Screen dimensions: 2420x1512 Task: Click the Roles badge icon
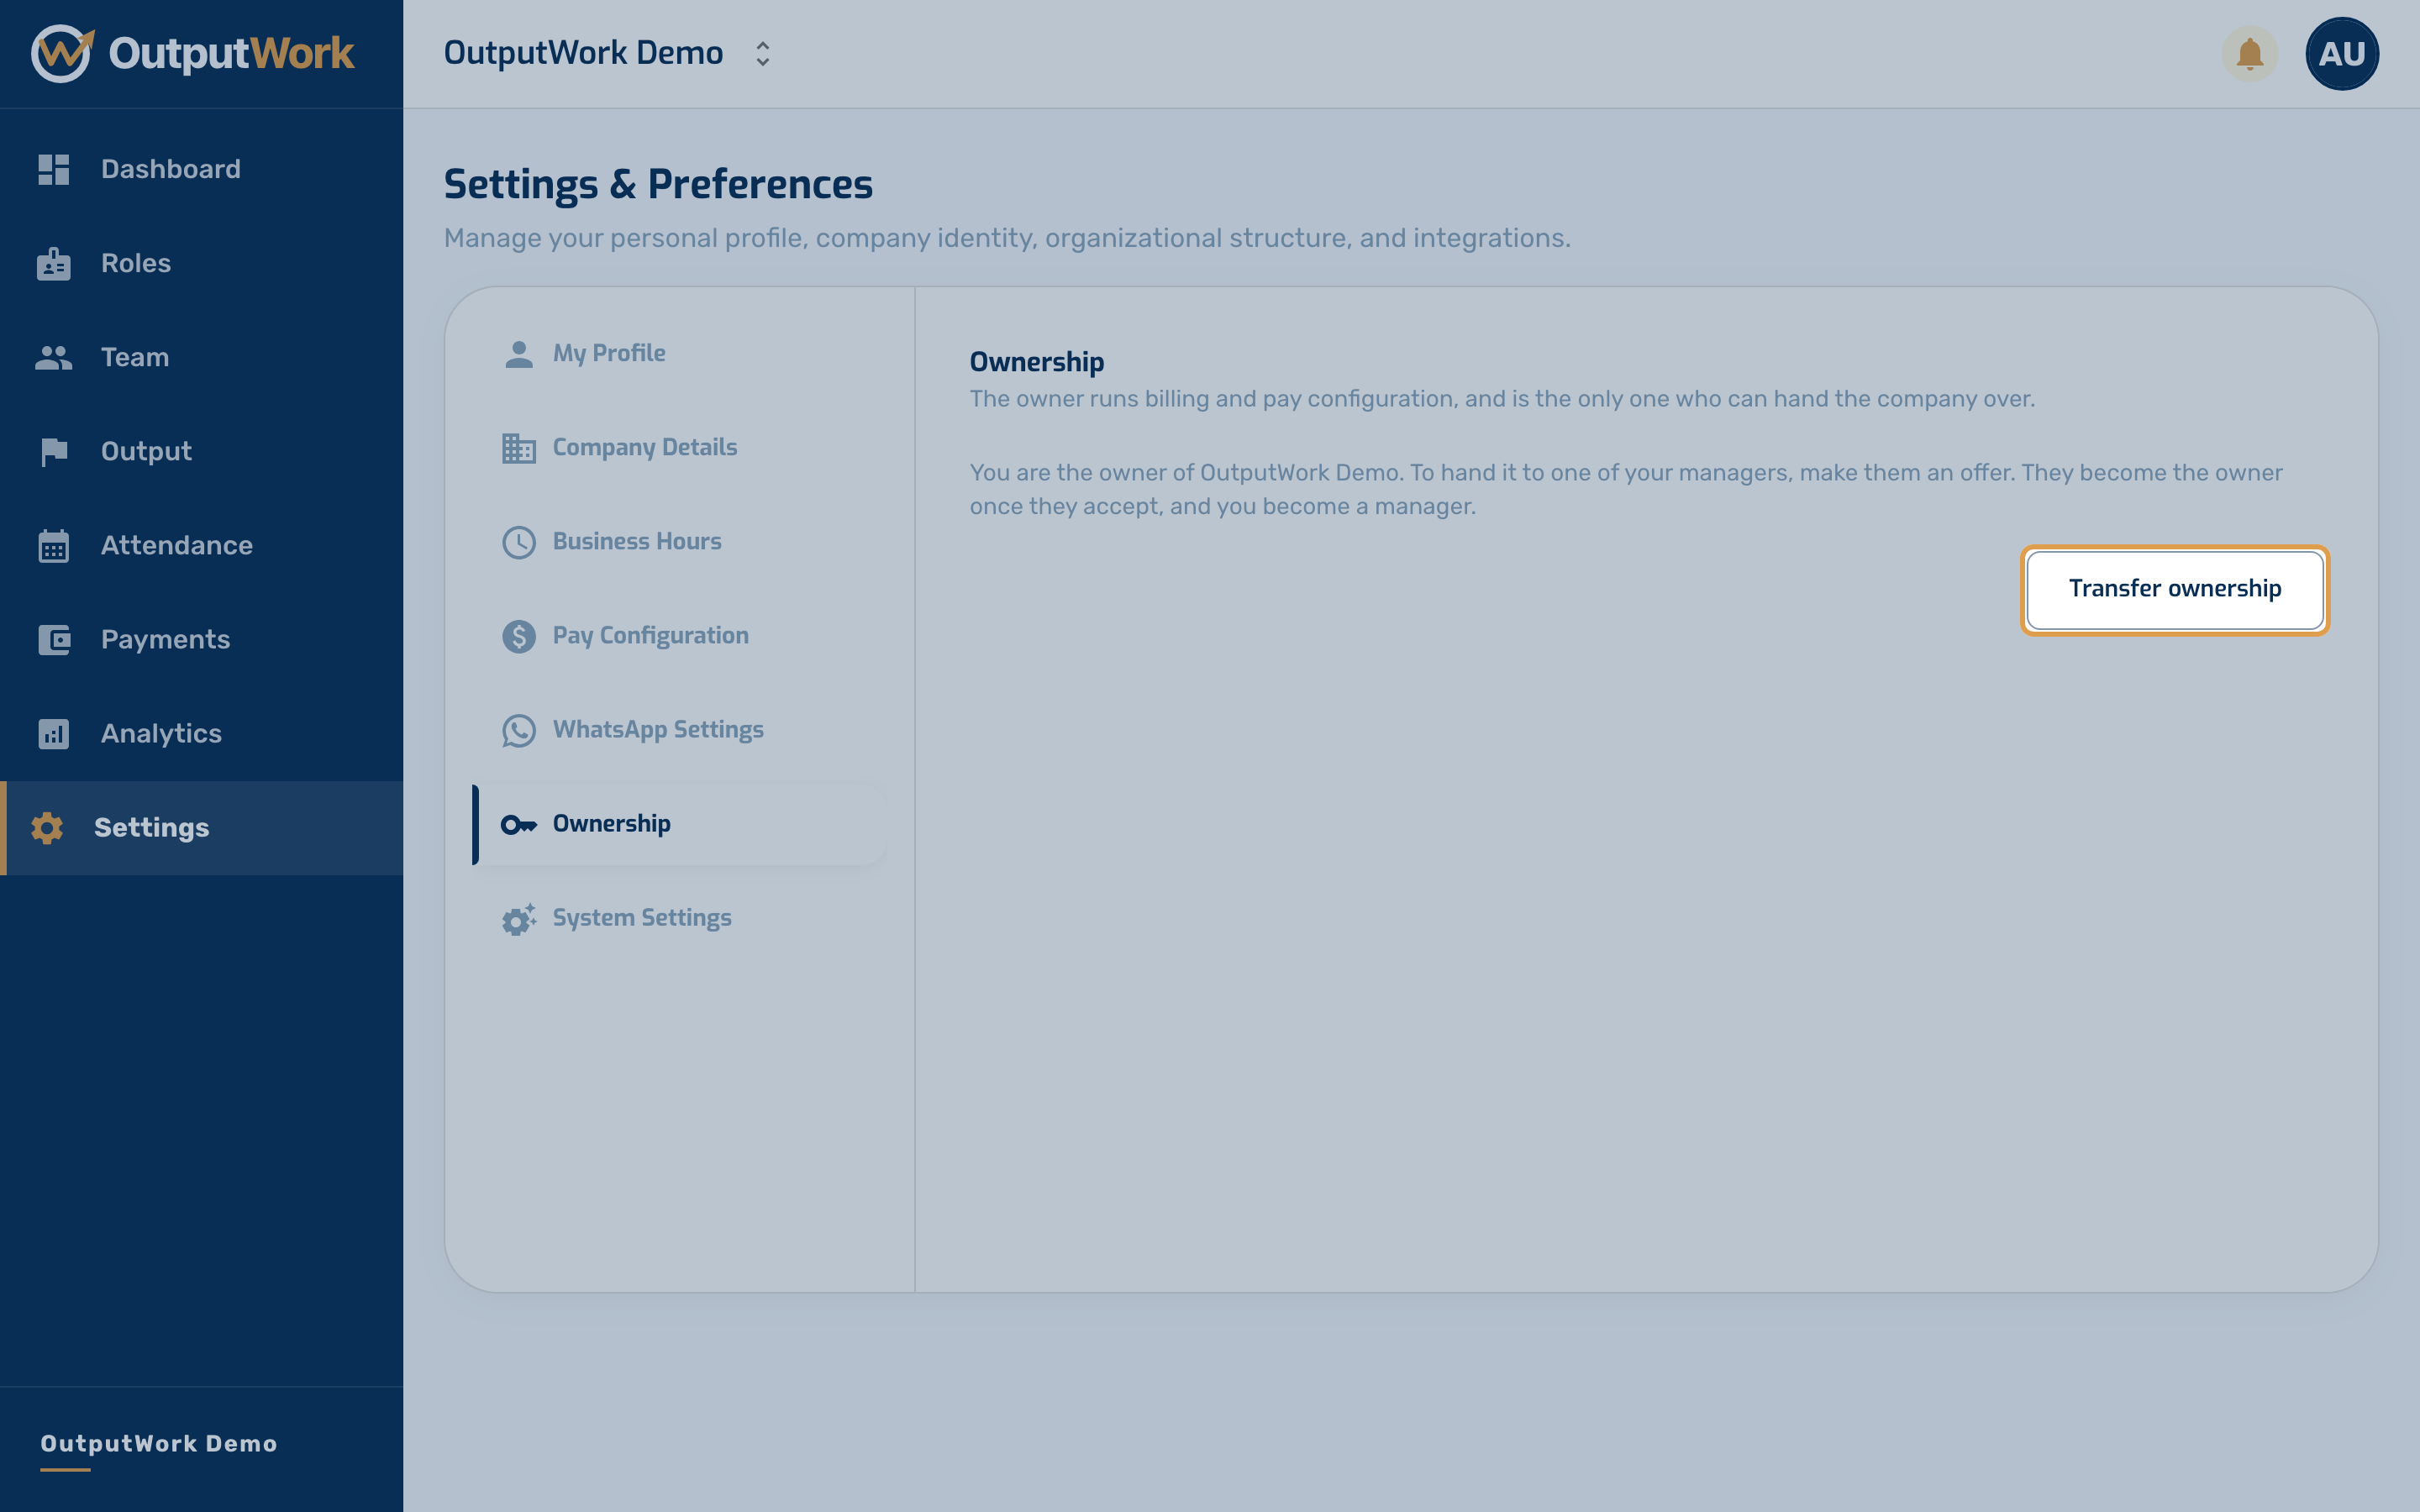point(54,263)
